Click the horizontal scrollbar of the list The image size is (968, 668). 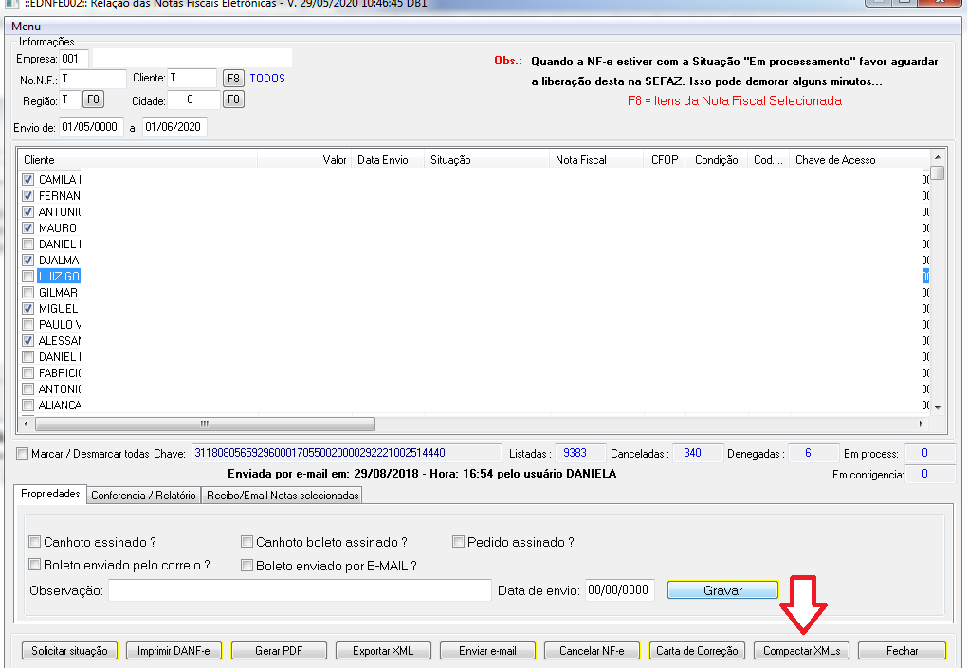coord(204,424)
